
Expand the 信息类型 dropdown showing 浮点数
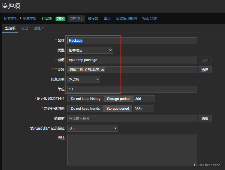[x=84, y=79]
